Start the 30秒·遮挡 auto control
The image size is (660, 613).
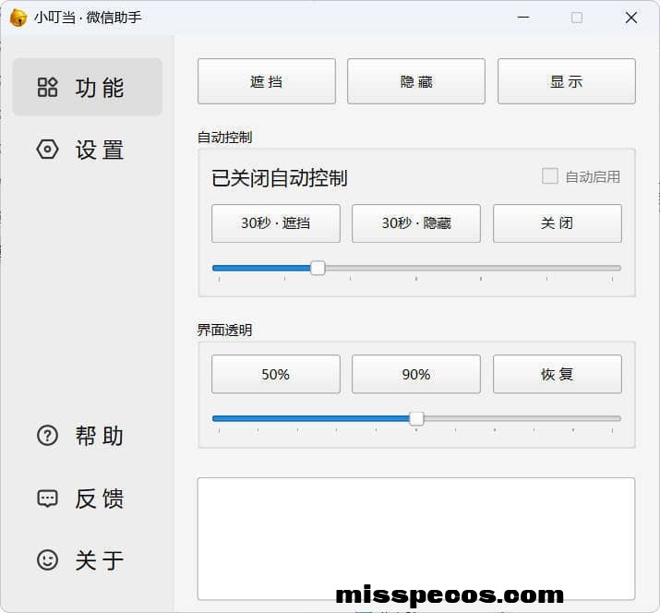(276, 223)
